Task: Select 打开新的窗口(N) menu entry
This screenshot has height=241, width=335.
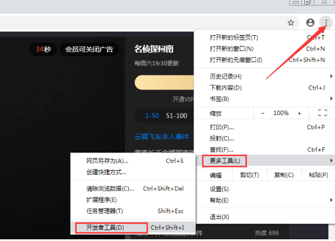Action: click(265, 49)
